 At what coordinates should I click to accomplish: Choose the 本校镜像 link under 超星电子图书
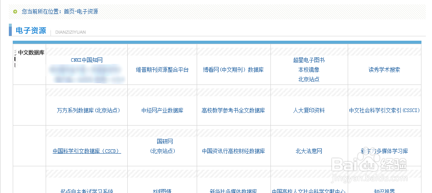tap(309, 70)
